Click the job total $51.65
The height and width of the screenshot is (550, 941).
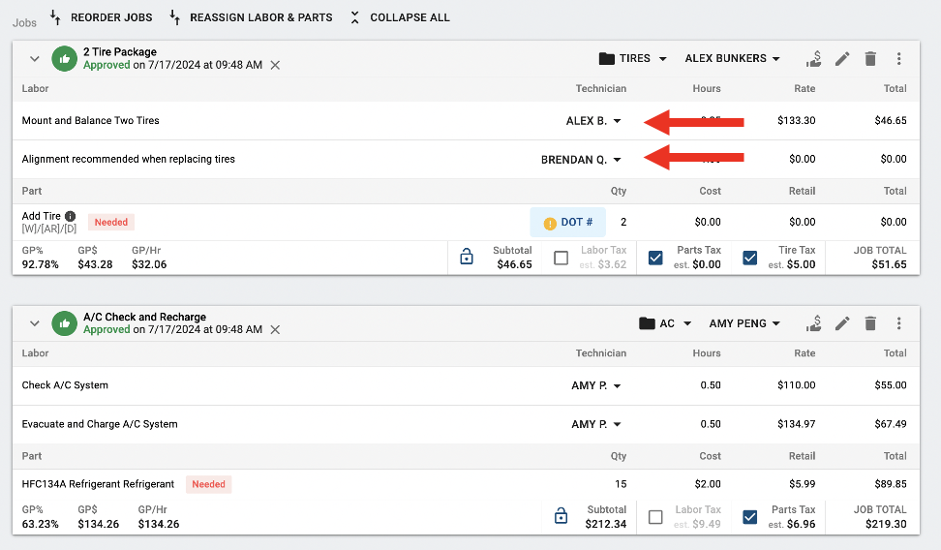(889, 264)
